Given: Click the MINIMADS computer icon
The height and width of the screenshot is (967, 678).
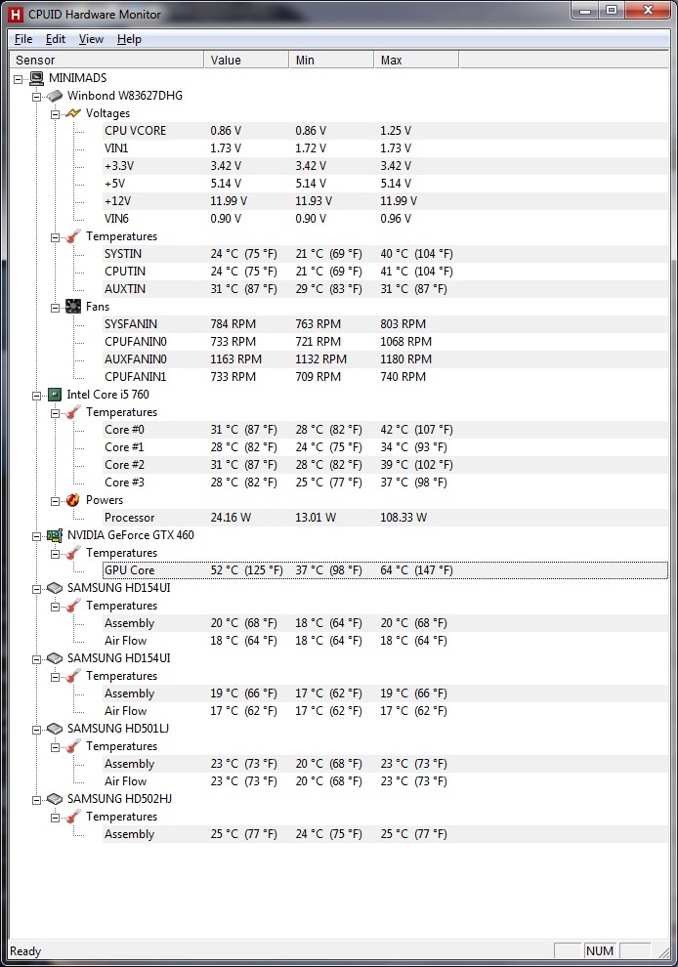Looking at the screenshot, I should 37,78.
